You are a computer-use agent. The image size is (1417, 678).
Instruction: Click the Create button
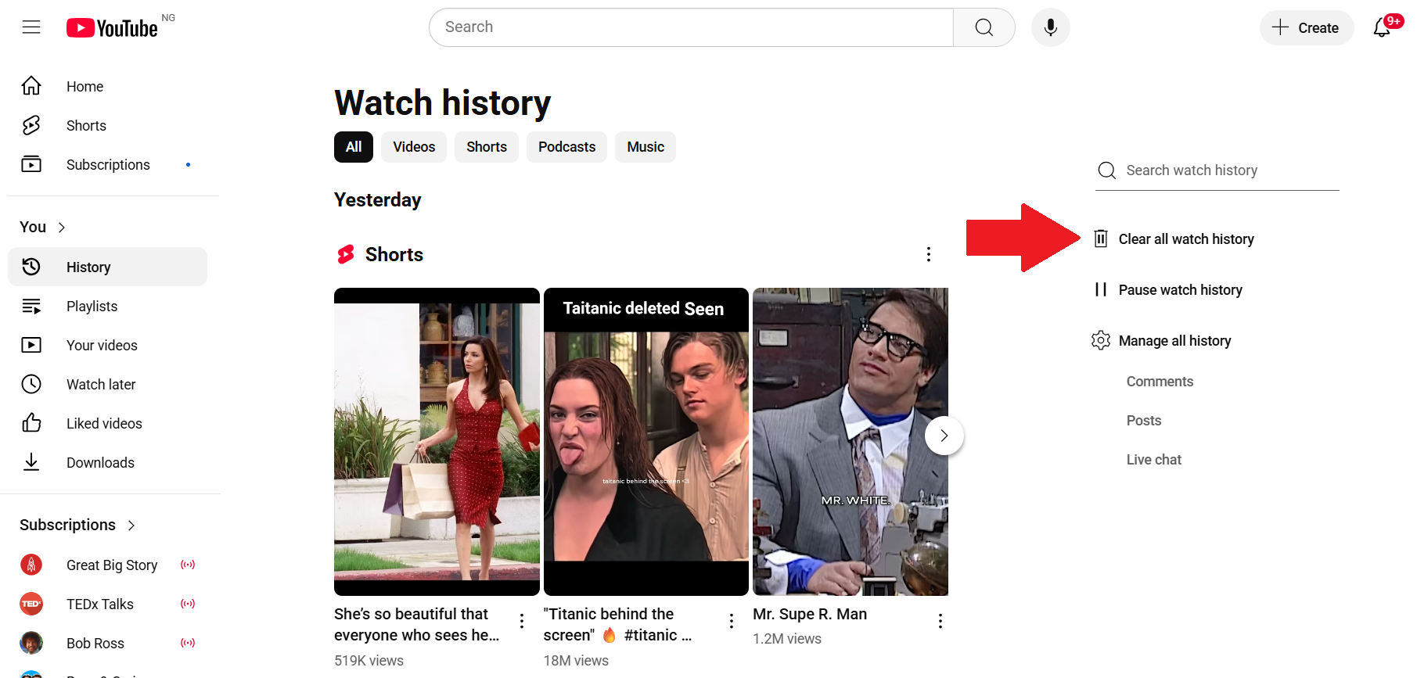click(x=1307, y=27)
